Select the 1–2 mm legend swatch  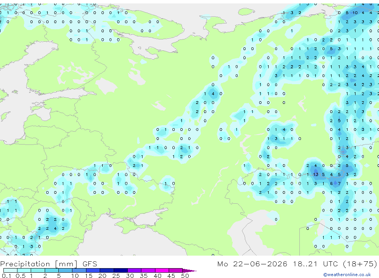[x=38, y=270]
